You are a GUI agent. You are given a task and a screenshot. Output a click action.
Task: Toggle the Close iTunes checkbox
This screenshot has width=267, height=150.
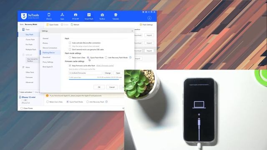click(21, 108)
